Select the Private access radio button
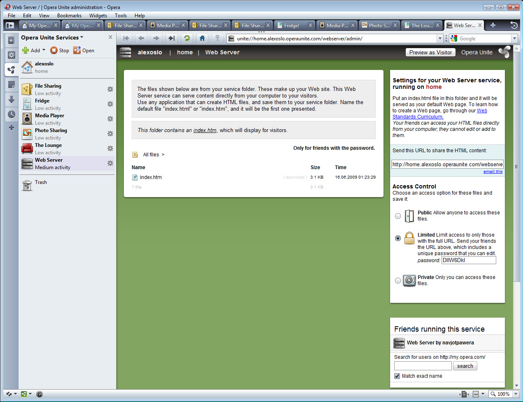 coord(397,281)
